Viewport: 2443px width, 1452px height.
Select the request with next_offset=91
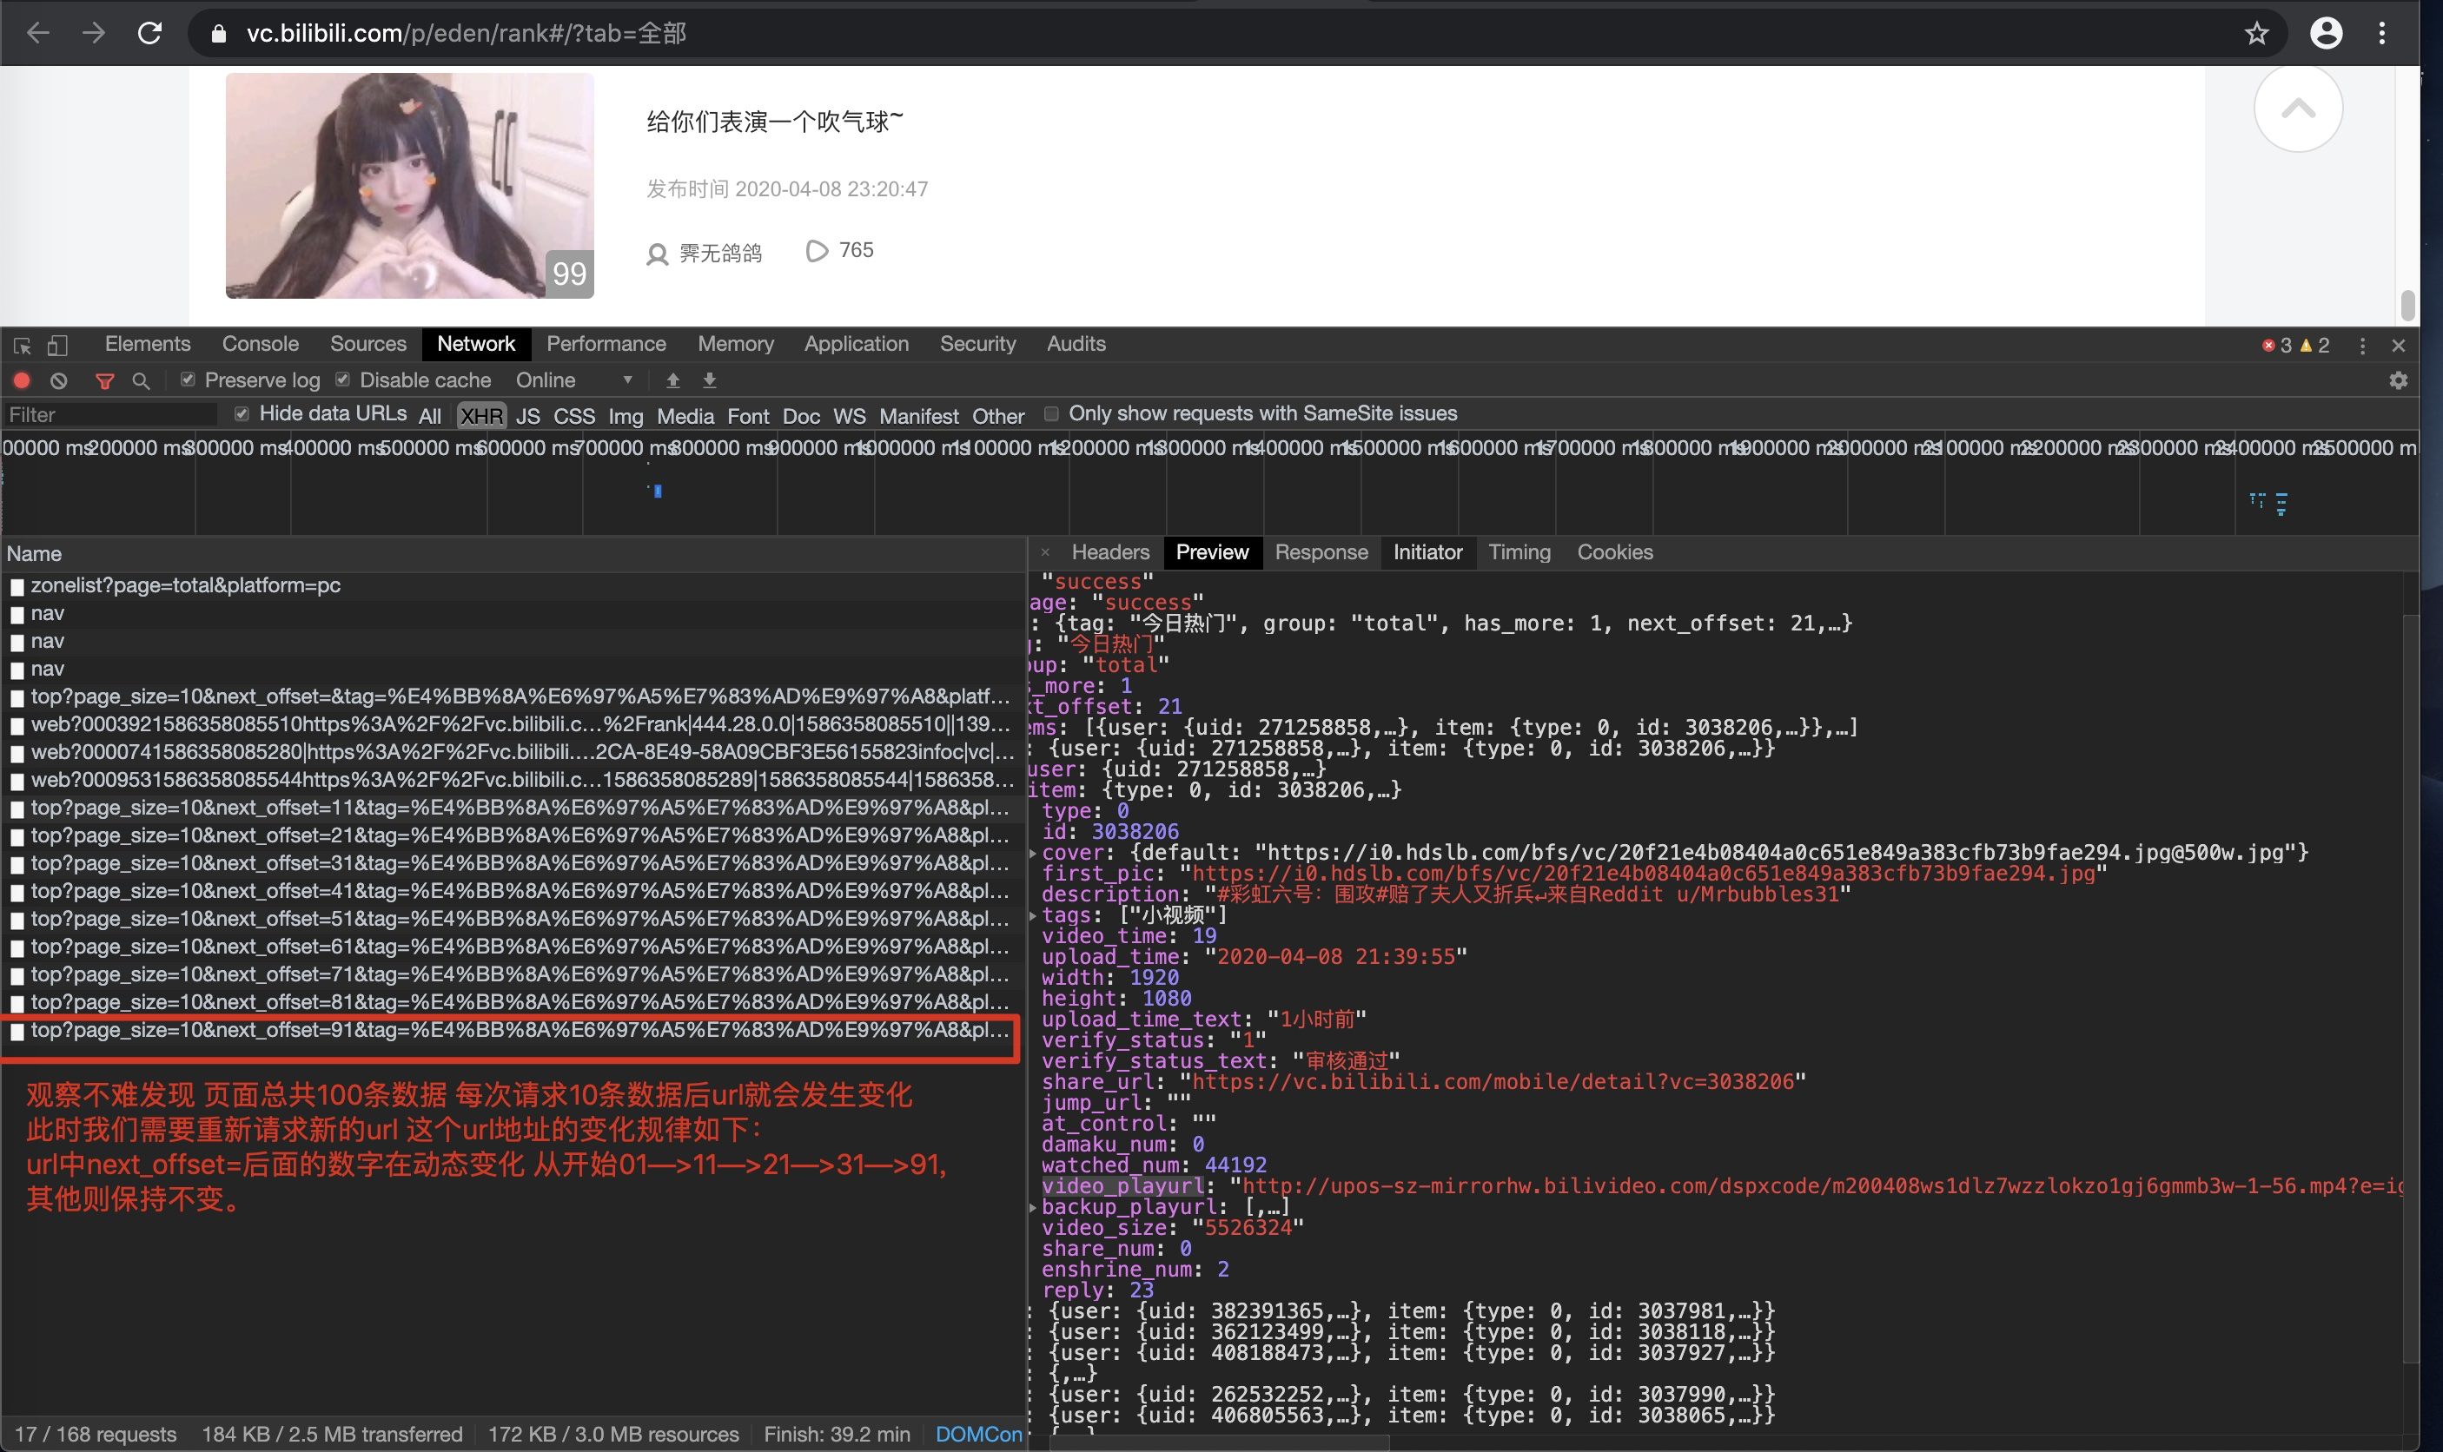pyautogui.click(x=513, y=1030)
